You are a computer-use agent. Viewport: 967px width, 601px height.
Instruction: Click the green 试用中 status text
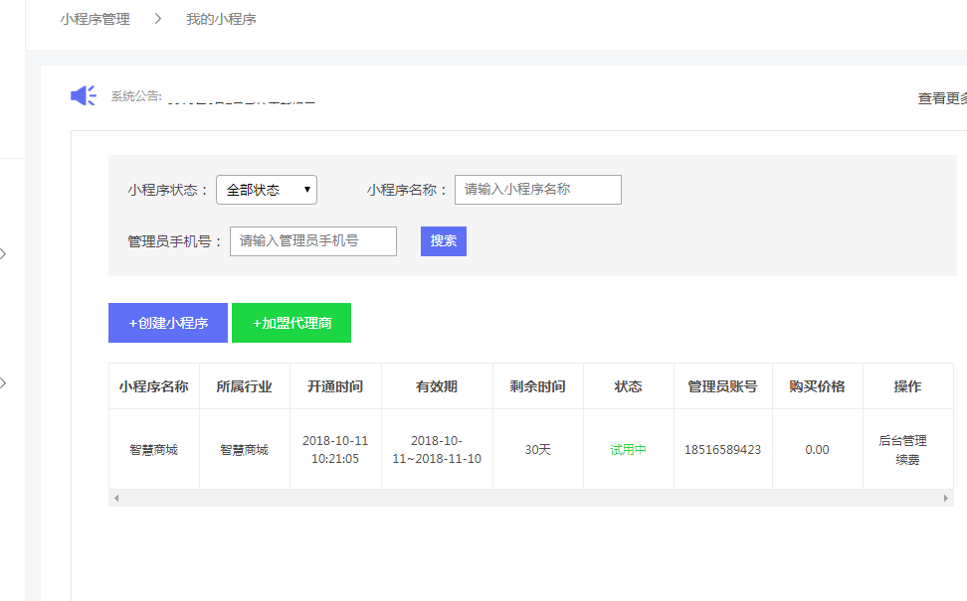coord(628,450)
